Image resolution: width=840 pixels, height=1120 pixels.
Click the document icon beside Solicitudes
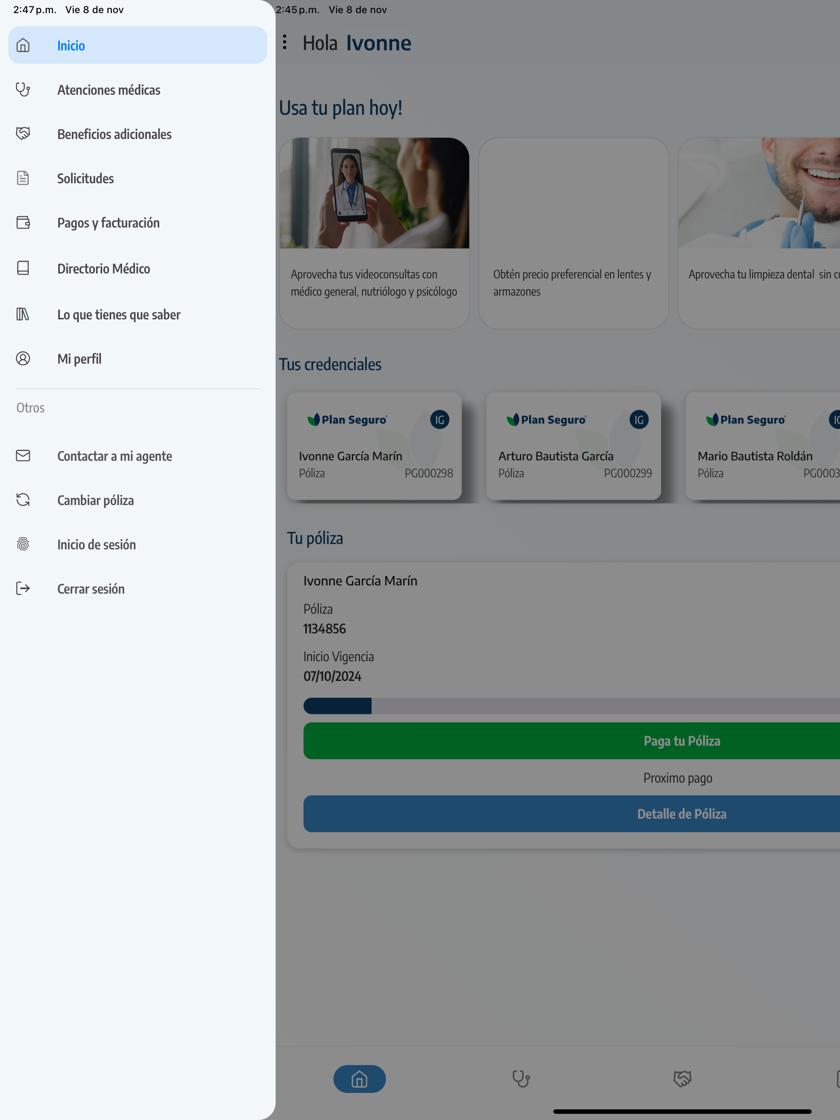click(23, 178)
